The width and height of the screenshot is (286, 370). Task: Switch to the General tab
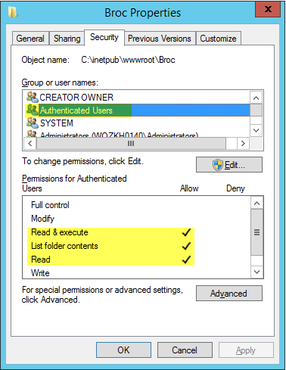click(30, 39)
